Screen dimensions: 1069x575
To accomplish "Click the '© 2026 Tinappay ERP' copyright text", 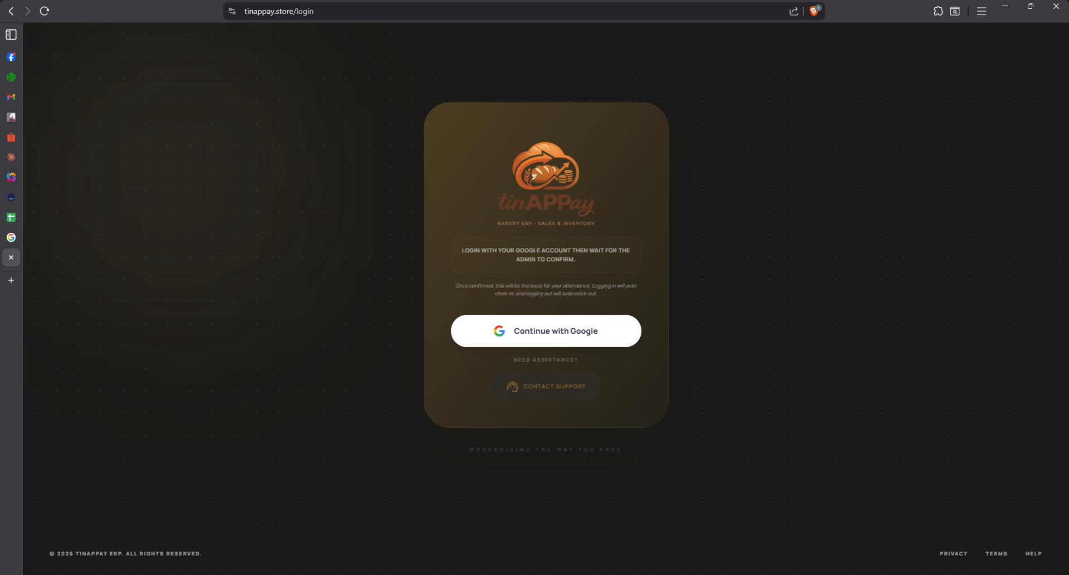I will tap(125, 554).
